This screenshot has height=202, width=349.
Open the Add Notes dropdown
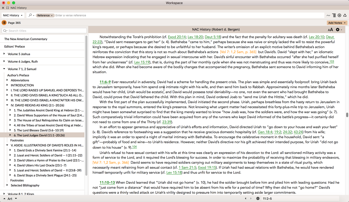pos(337,23)
